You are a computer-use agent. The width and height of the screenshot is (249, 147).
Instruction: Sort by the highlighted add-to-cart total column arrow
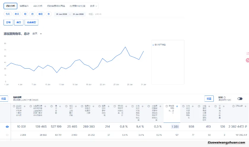click(177, 106)
